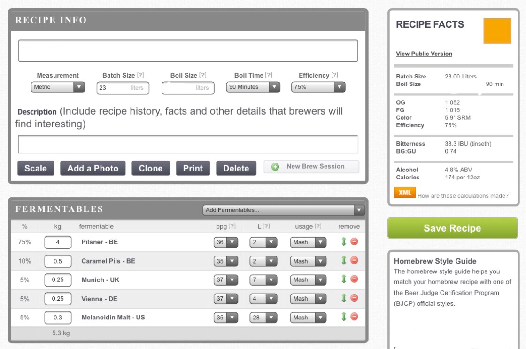Open the Add Fermentables dropdown
The image size is (526, 349).
[283, 210]
